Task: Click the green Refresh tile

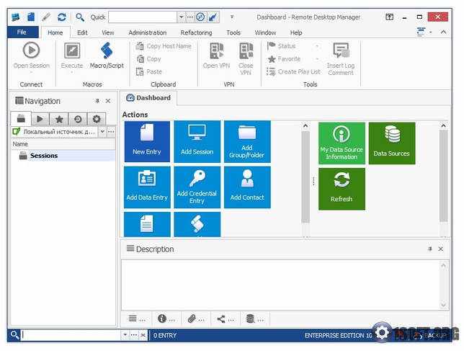Action: pos(342,189)
